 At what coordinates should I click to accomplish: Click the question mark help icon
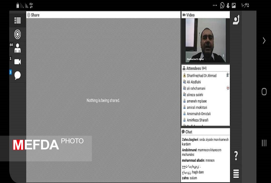236,156
